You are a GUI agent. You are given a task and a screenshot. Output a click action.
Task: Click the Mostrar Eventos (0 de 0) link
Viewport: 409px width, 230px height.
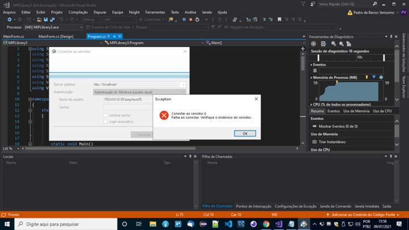(x=338, y=126)
